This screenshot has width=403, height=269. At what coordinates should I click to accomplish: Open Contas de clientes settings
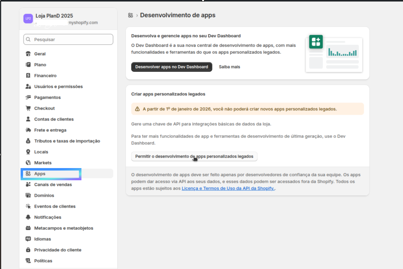[x=68, y=119]
